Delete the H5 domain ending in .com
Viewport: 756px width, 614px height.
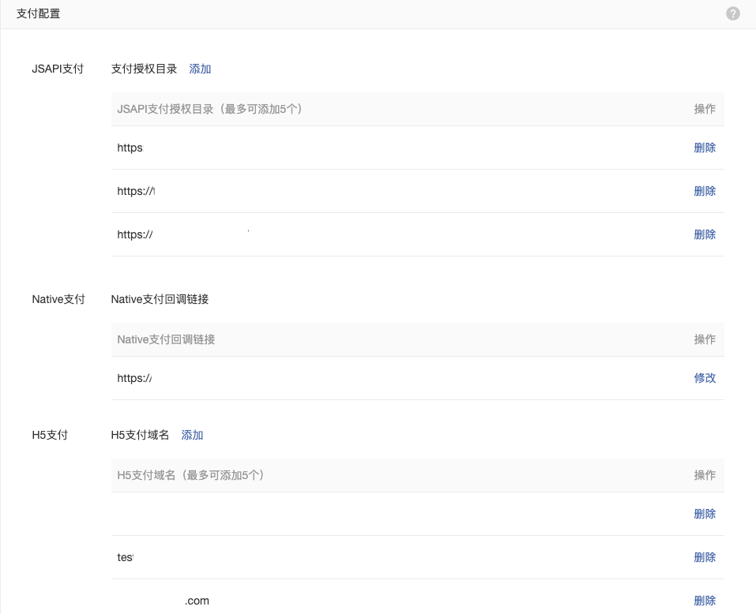(704, 601)
